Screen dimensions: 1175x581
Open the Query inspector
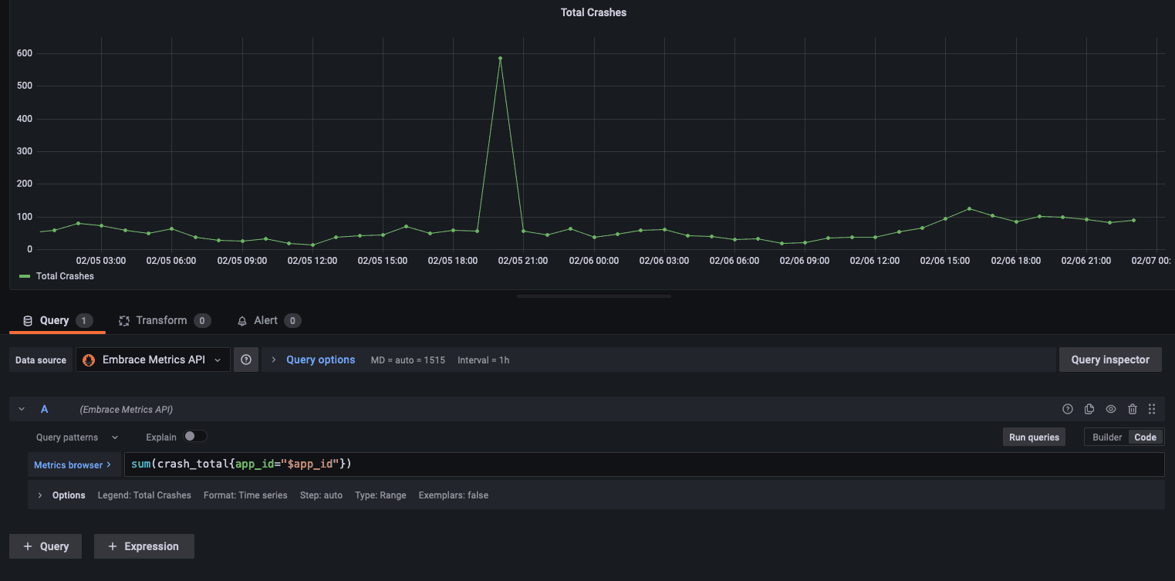click(1110, 359)
